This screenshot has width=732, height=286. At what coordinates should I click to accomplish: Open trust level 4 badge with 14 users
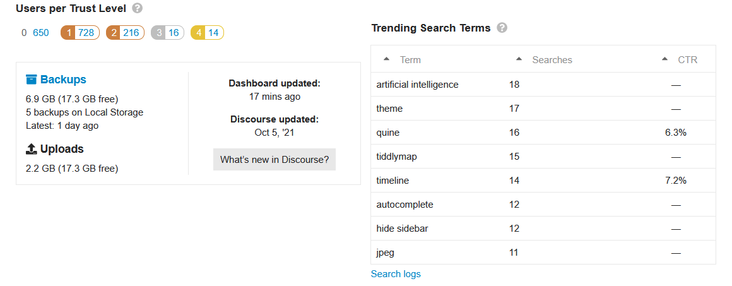coord(207,33)
